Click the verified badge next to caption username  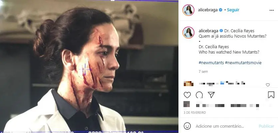(x=220, y=31)
